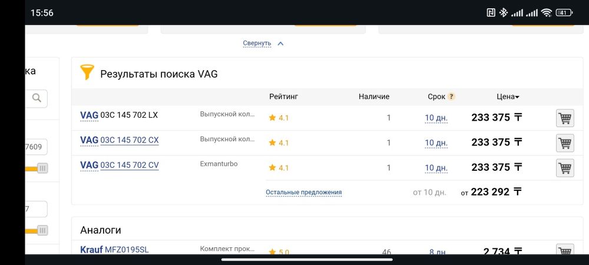Show Остальные предложения offers

pos(303,192)
